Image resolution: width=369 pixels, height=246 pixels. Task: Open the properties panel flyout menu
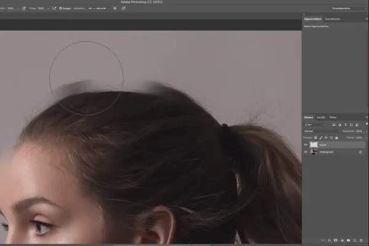[x=367, y=19]
